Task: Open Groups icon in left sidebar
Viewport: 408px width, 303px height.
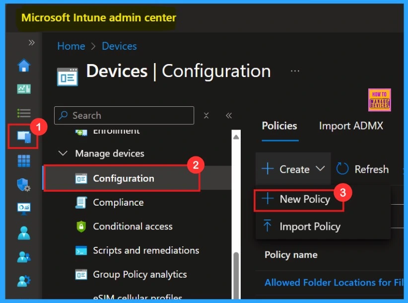Action: coord(24,257)
